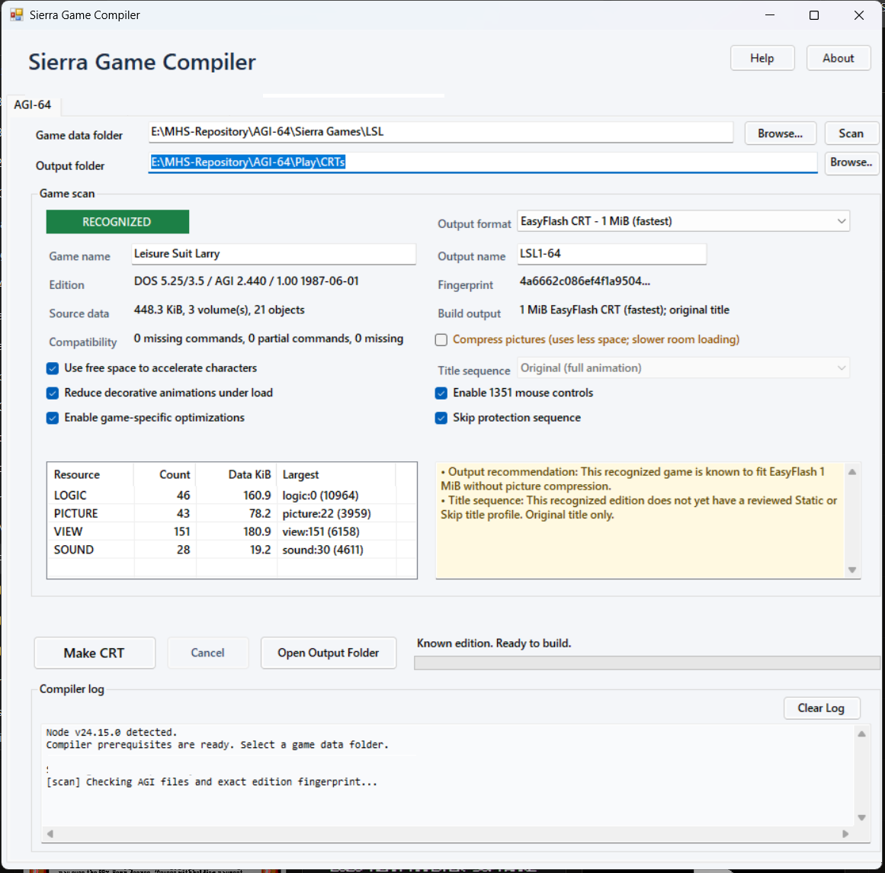The width and height of the screenshot is (885, 873).
Task: Click the Build output value text
Action: [x=624, y=310]
